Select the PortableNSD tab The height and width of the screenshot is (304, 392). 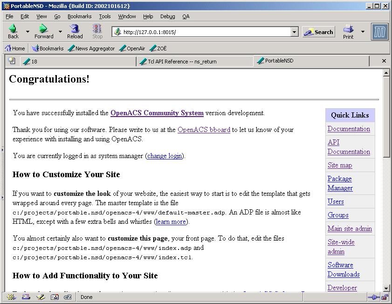(x=311, y=61)
